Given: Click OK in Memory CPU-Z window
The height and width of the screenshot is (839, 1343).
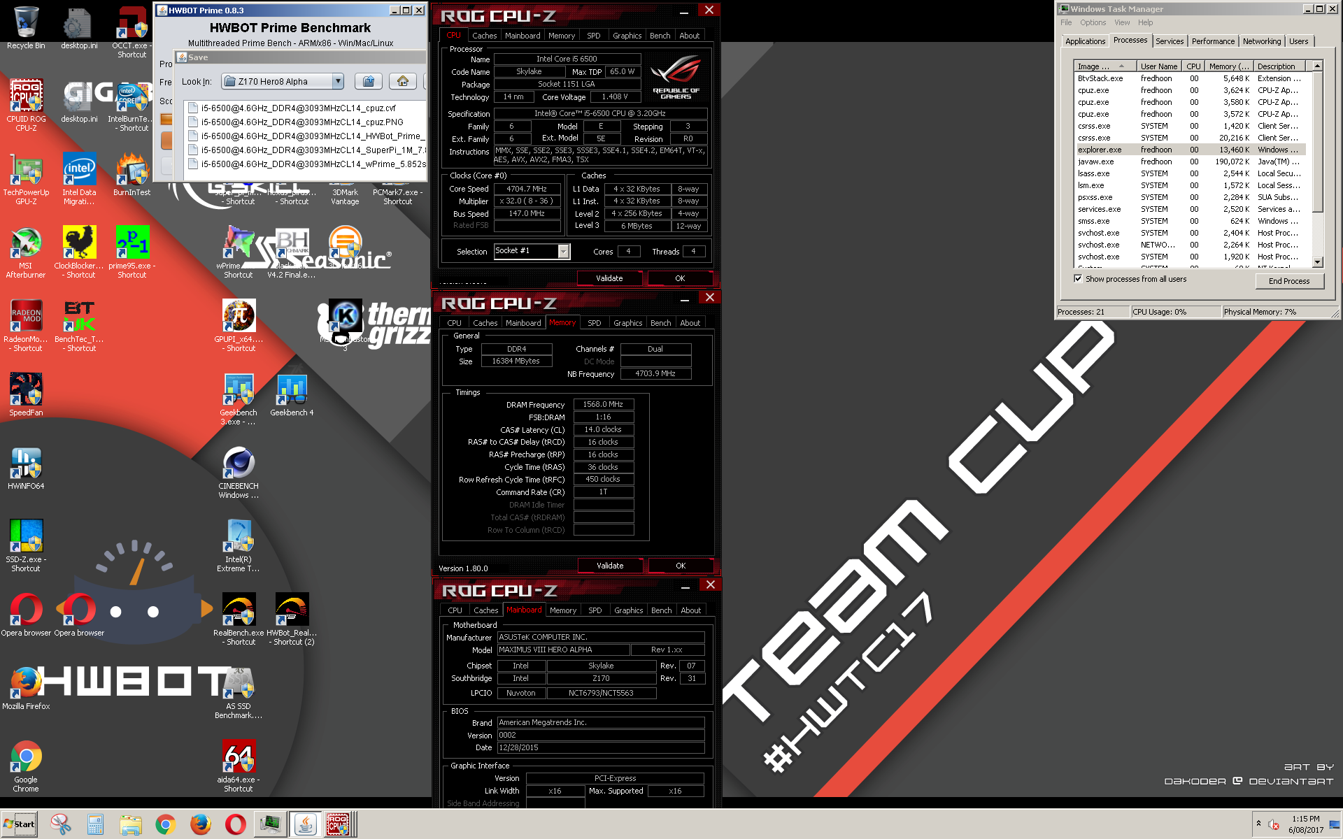Looking at the screenshot, I should pos(681,566).
